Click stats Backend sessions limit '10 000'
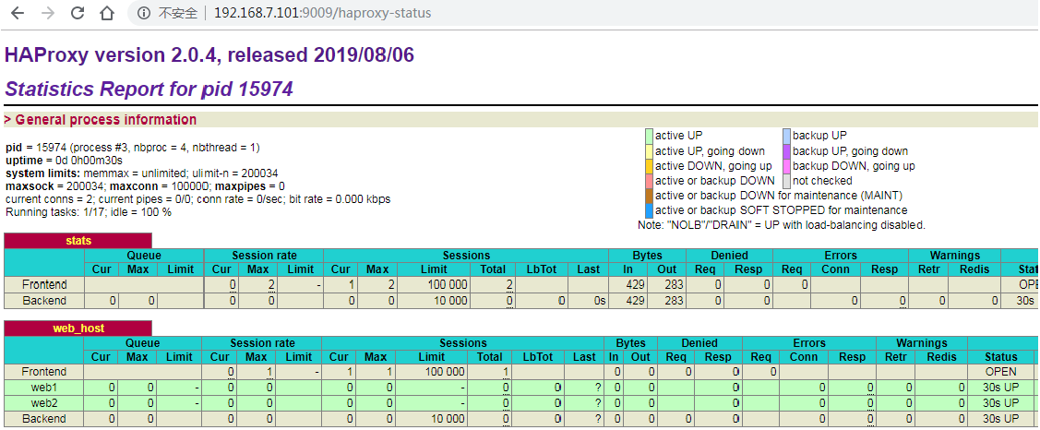 click(449, 301)
